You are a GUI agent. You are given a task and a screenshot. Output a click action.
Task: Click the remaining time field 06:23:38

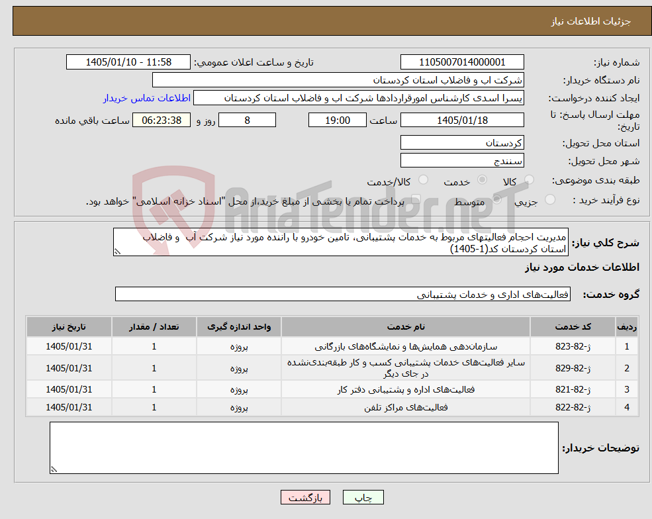click(162, 120)
